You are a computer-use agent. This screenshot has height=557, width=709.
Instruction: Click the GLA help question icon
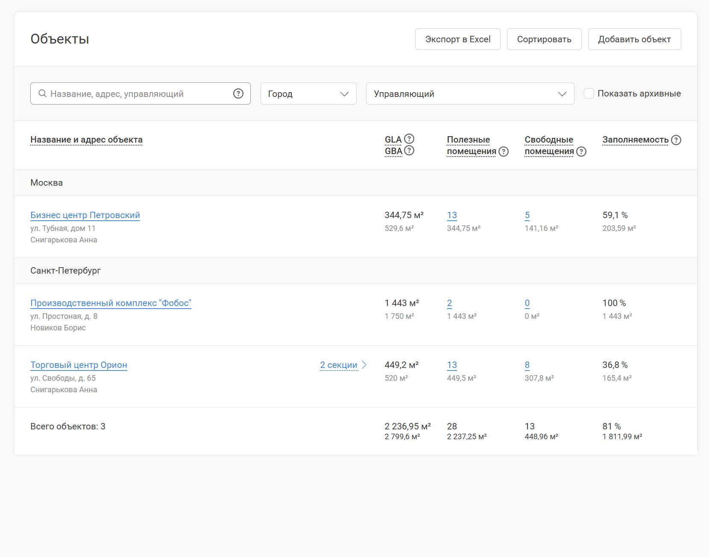(x=409, y=139)
